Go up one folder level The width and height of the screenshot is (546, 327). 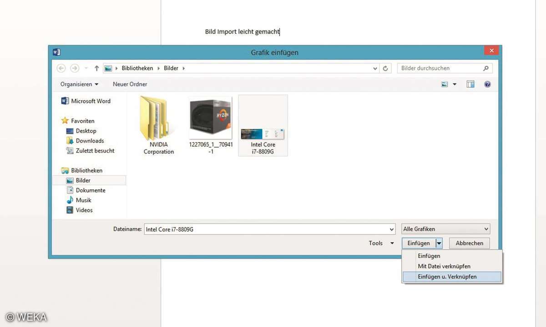(96, 68)
